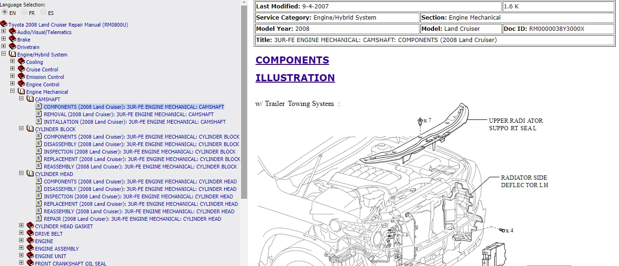Screen dimensions: 619x266
Task: Expand the Audio/Visual/Telematics tree node
Action: click(x=4, y=32)
